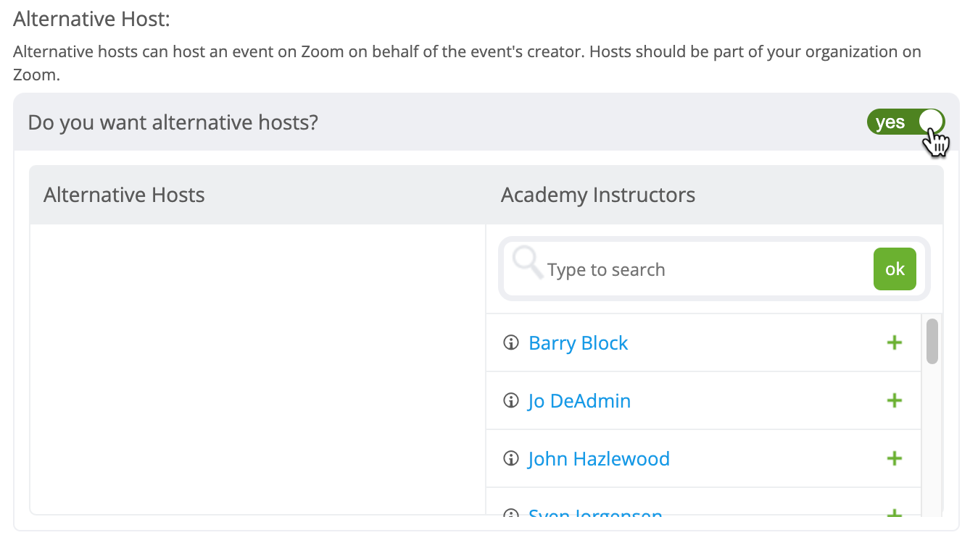This screenshot has width=970, height=543.
Task: Click the info icon next to Sven Jorgensen
Action: pos(511,512)
